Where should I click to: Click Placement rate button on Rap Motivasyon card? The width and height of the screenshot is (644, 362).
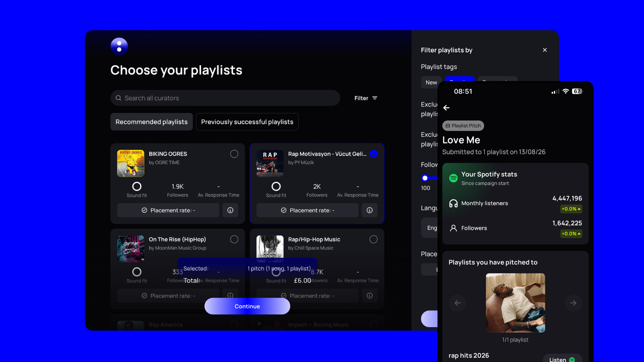tap(308, 210)
